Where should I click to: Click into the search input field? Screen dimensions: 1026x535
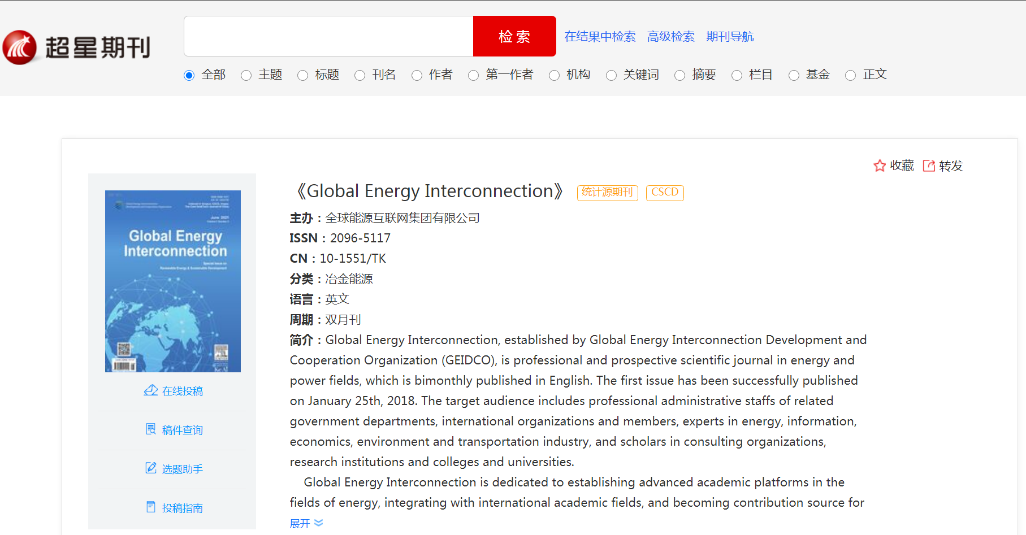point(328,36)
